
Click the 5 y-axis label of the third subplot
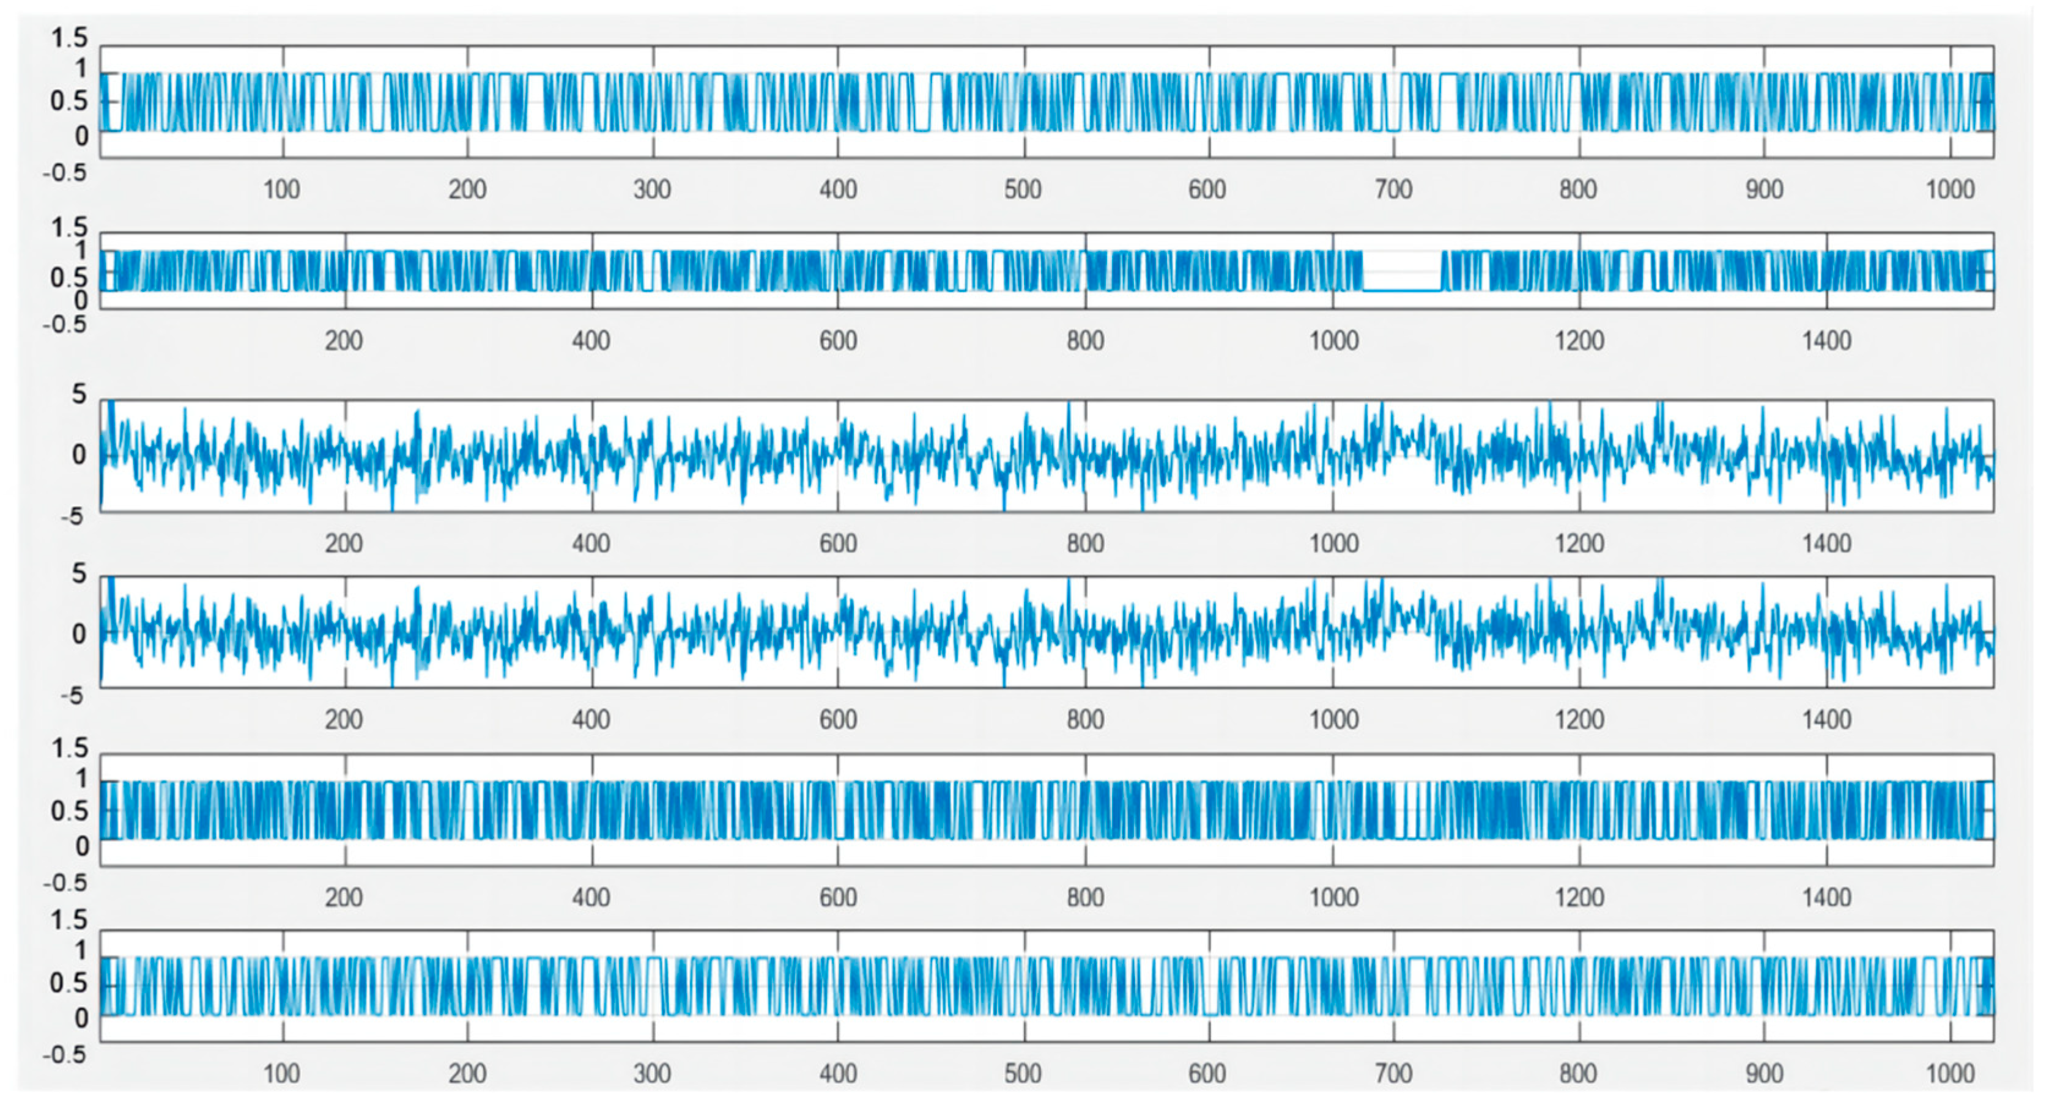tap(78, 394)
